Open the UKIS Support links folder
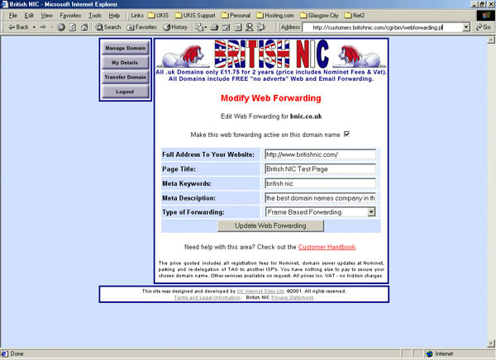Screen dimensions: 496x360 click(195, 15)
